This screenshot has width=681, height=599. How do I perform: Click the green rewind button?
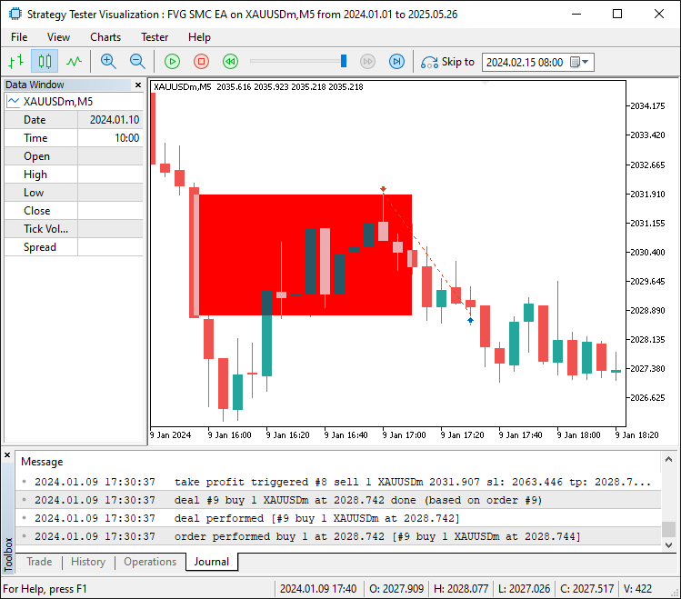pos(231,61)
